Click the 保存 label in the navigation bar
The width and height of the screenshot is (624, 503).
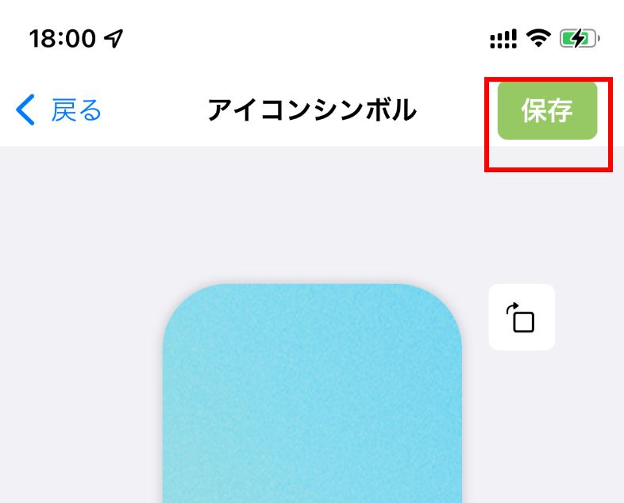click(547, 110)
